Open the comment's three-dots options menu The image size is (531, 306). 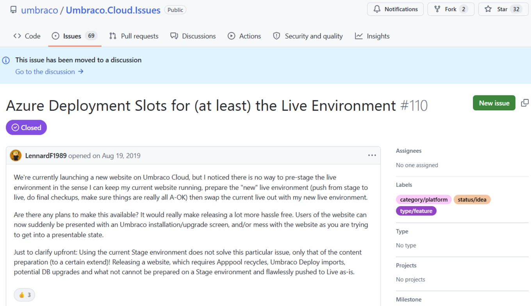click(x=372, y=156)
